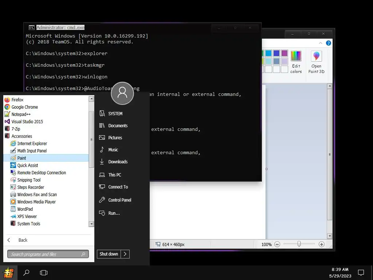The height and width of the screenshot is (280, 373).
Task: Open Downloads from the start menu
Action: click(114, 162)
